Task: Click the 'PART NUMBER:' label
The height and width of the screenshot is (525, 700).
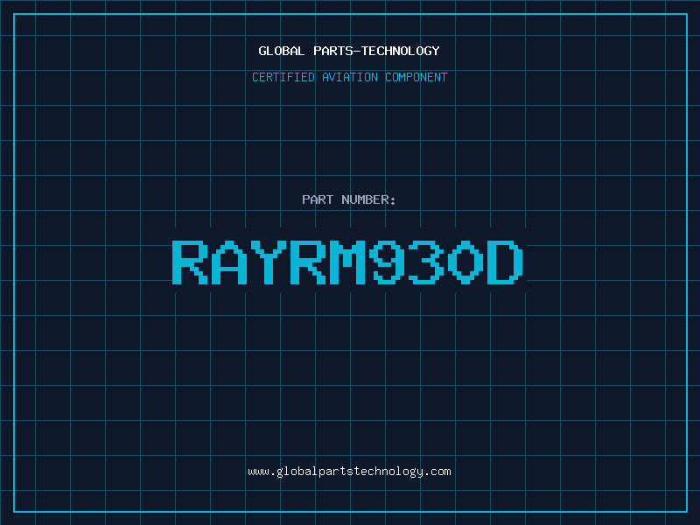Action: [348, 199]
